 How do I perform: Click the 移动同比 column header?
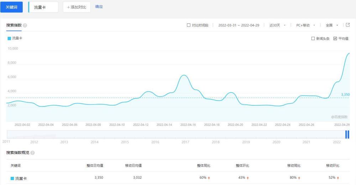(x=294, y=165)
